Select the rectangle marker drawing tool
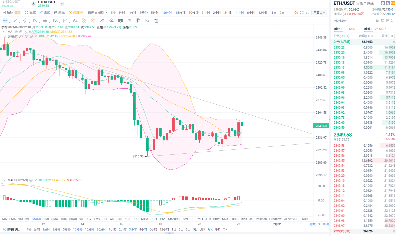The height and width of the screenshot is (236, 396). pyautogui.click(x=65, y=21)
